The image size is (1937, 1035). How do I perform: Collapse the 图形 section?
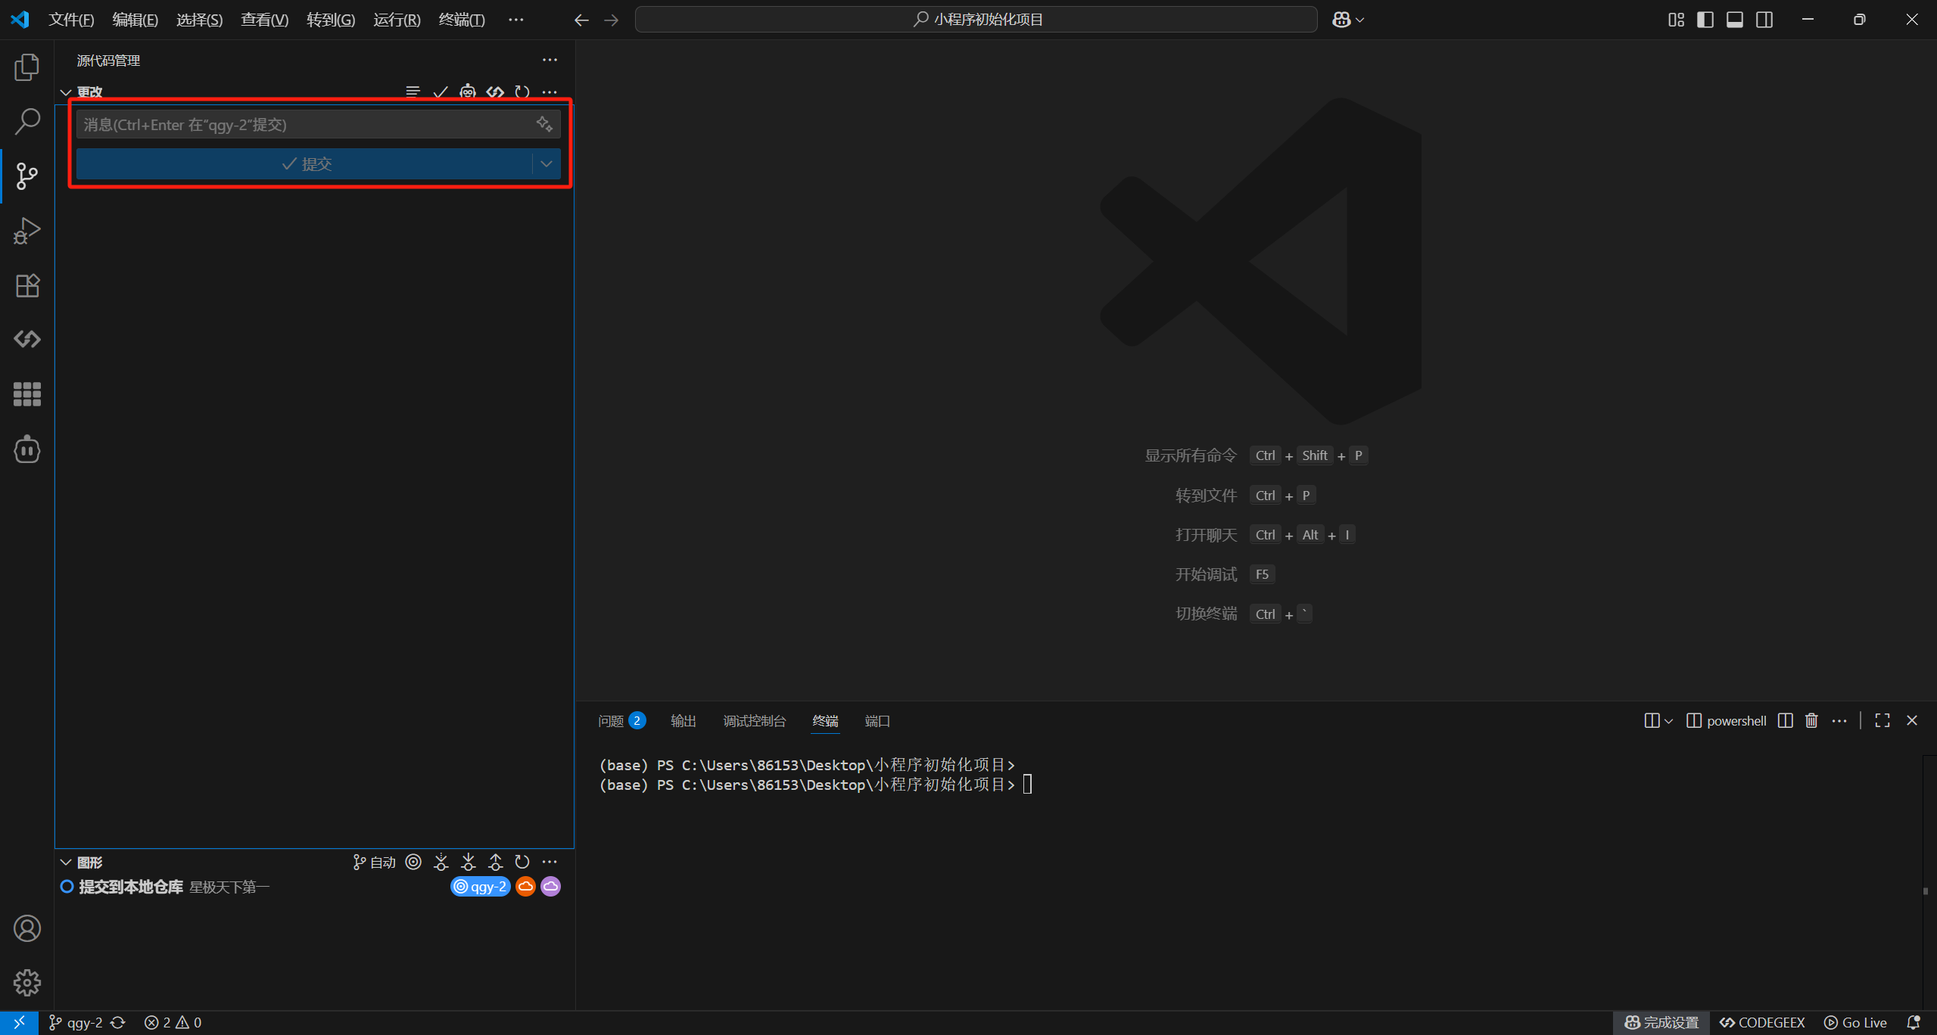(x=66, y=862)
